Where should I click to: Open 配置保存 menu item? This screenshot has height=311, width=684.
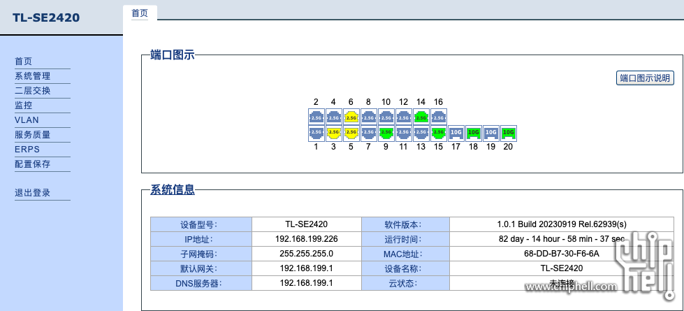[x=33, y=164]
